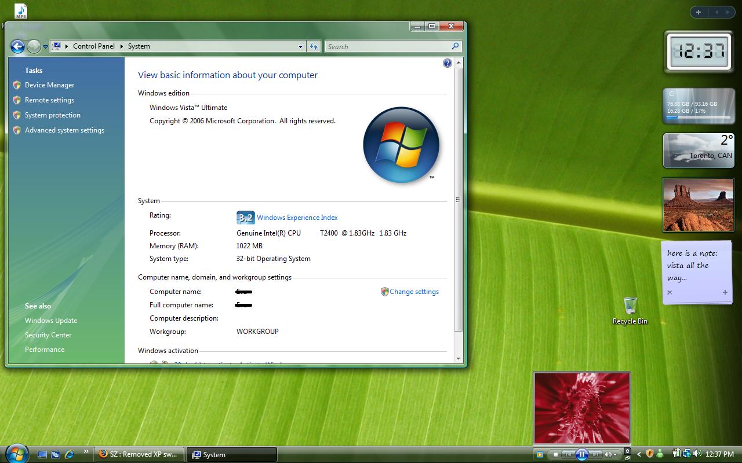Expand the address bar history dropdown
The image size is (742, 463).
[300, 46]
